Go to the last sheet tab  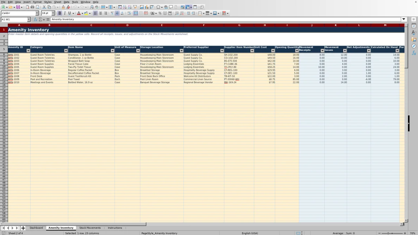click(x=17, y=228)
